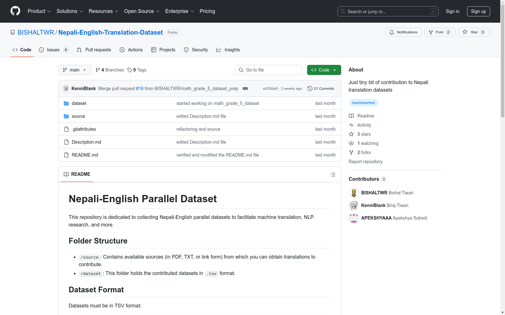Open the Insights tab
Image resolution: width=505 pixels, height=315 pixels.
[x=228, y=50]
